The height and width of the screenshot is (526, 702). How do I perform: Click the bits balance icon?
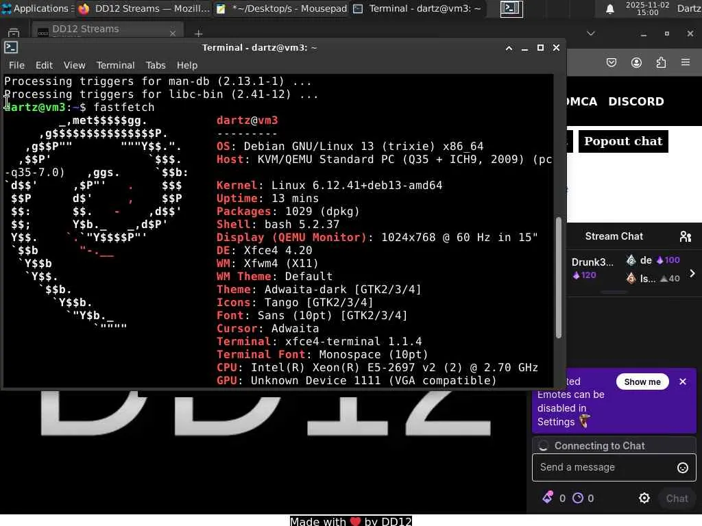(548, 497)
